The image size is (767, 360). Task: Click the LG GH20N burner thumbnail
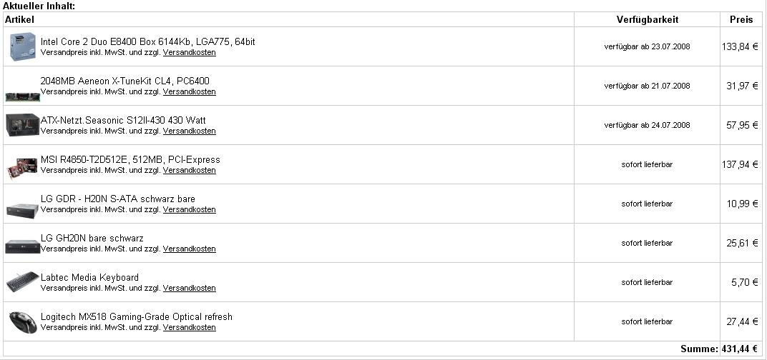(x=22, y=246)
